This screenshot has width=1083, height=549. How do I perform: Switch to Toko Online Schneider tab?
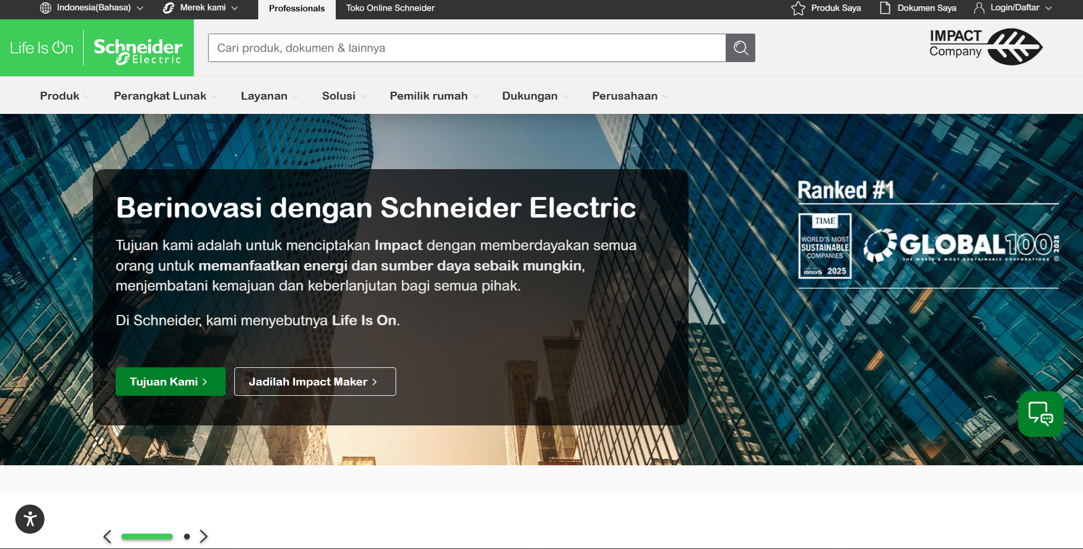point(390,8)
